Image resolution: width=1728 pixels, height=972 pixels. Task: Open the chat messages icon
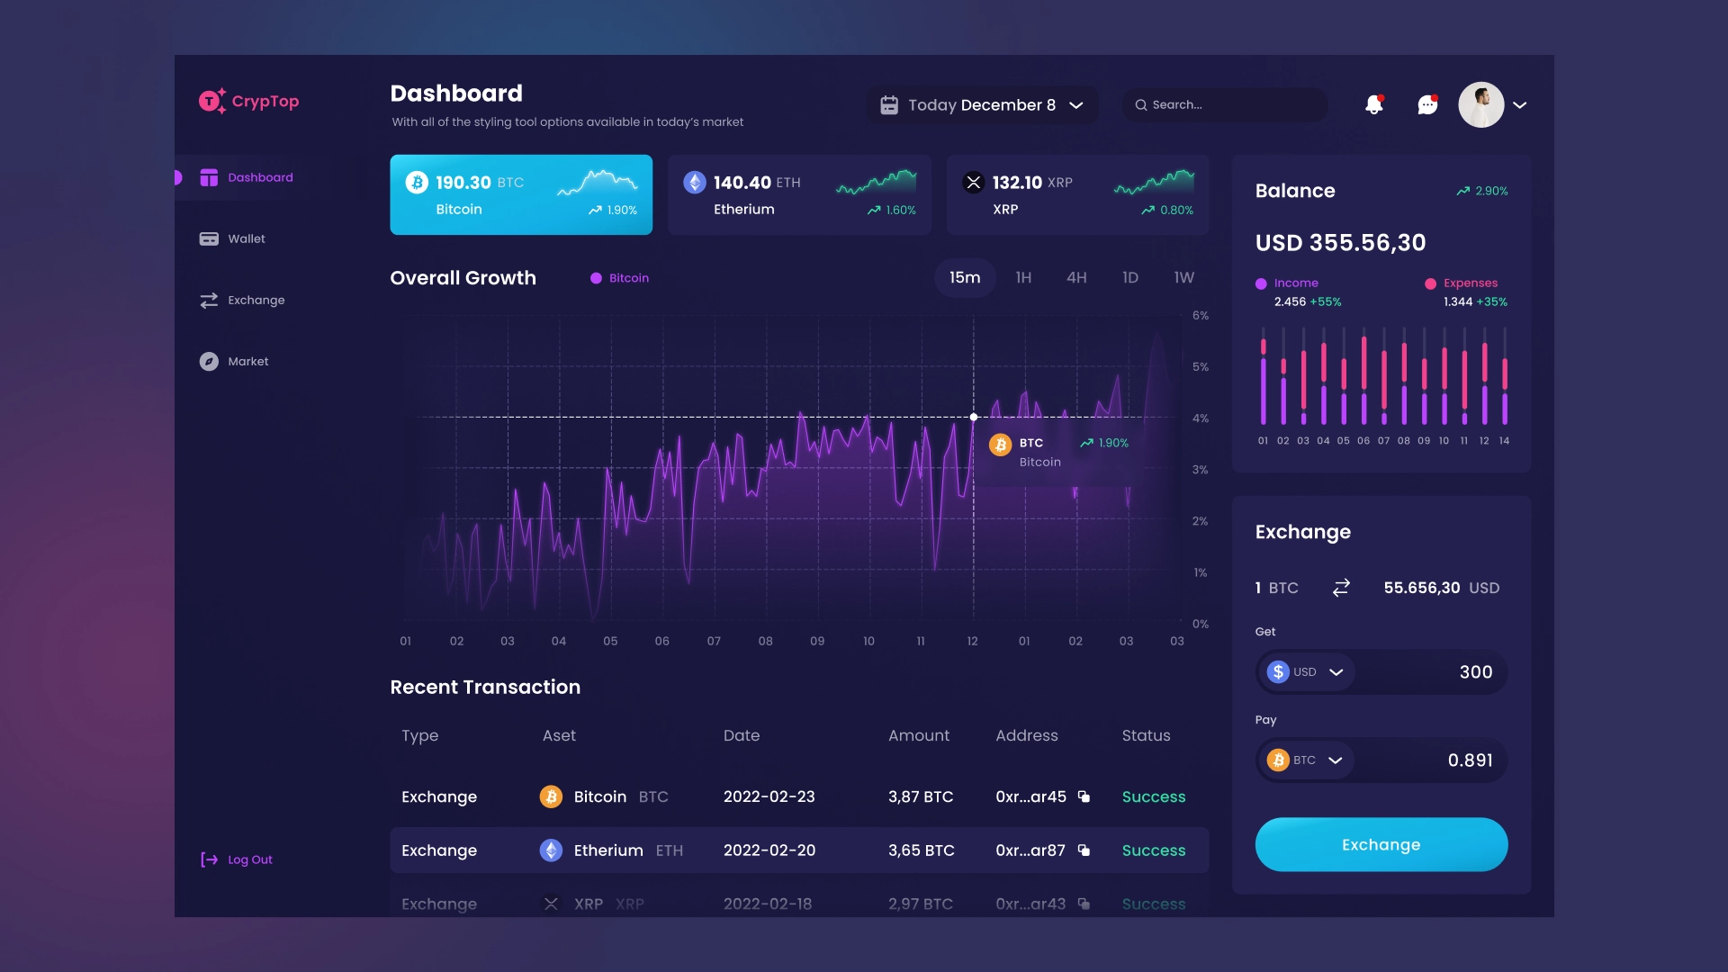pyautogui.click(x=1428, y=104)
